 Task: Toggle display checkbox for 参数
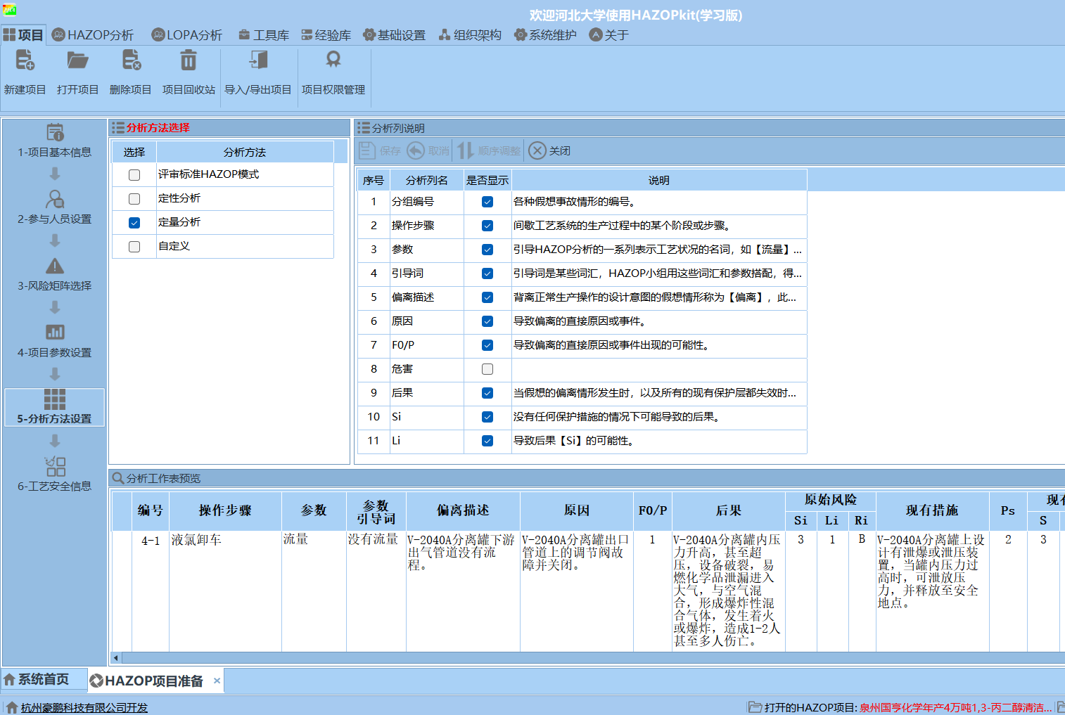pos(487,250)
